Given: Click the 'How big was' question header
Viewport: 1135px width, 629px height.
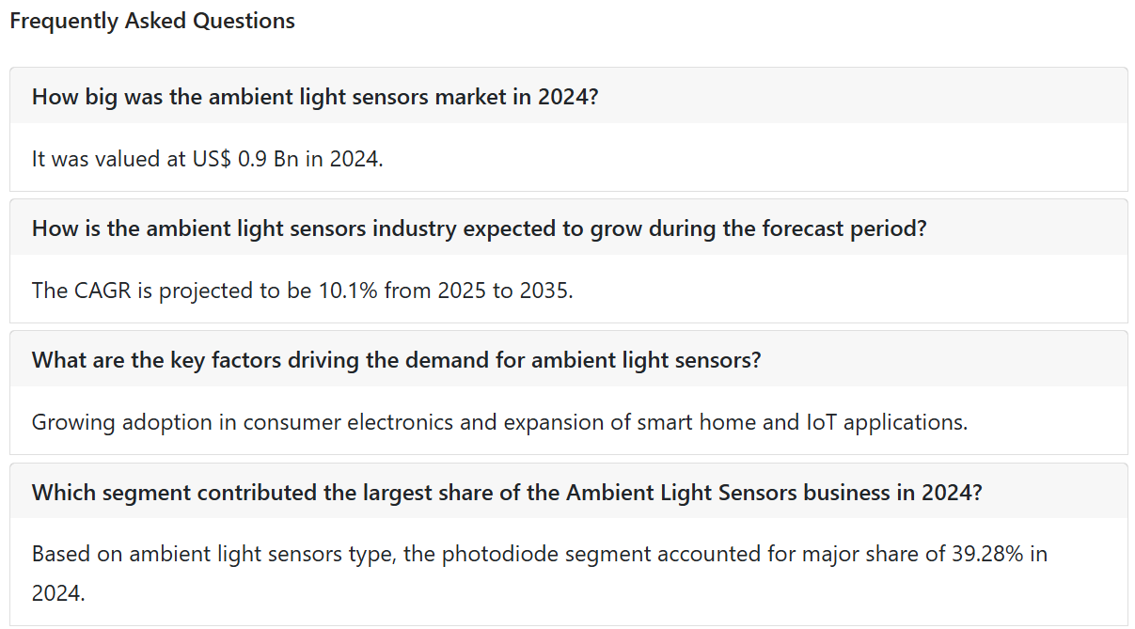Looking at the screenshot, I should (314, 96).
